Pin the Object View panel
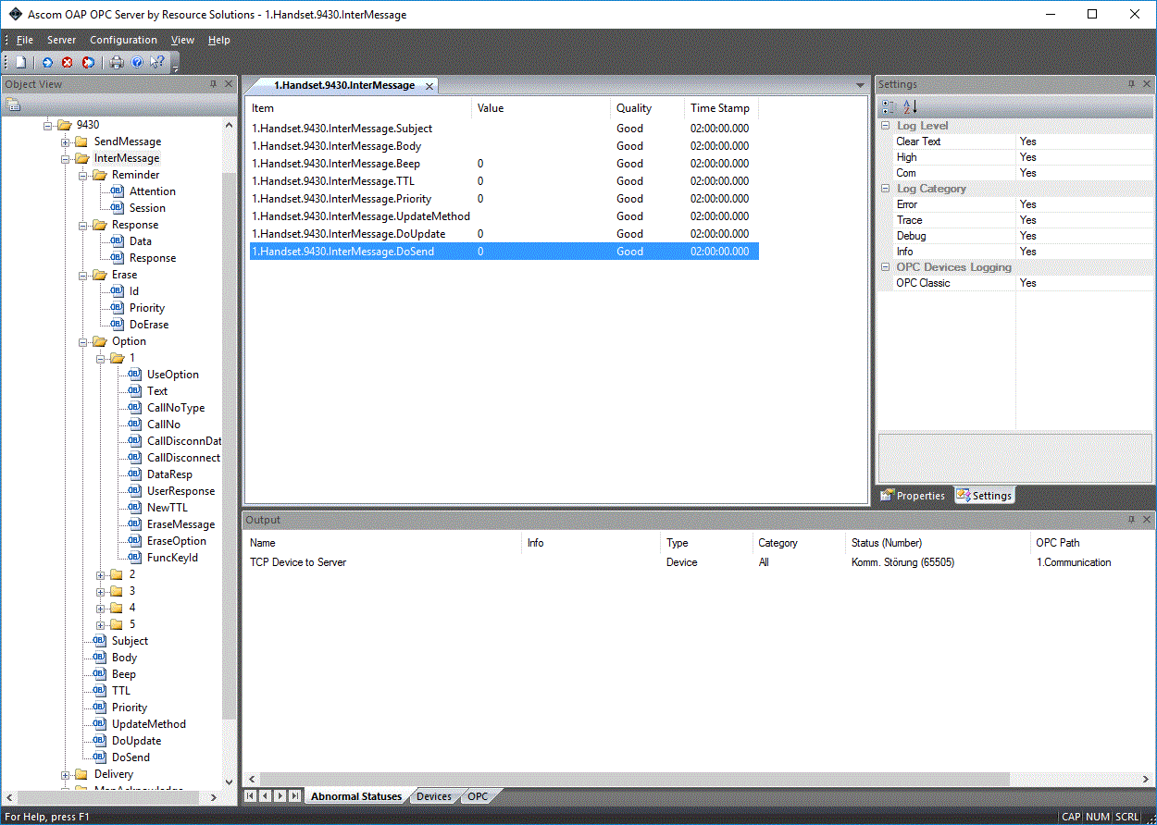 [214, 84]
